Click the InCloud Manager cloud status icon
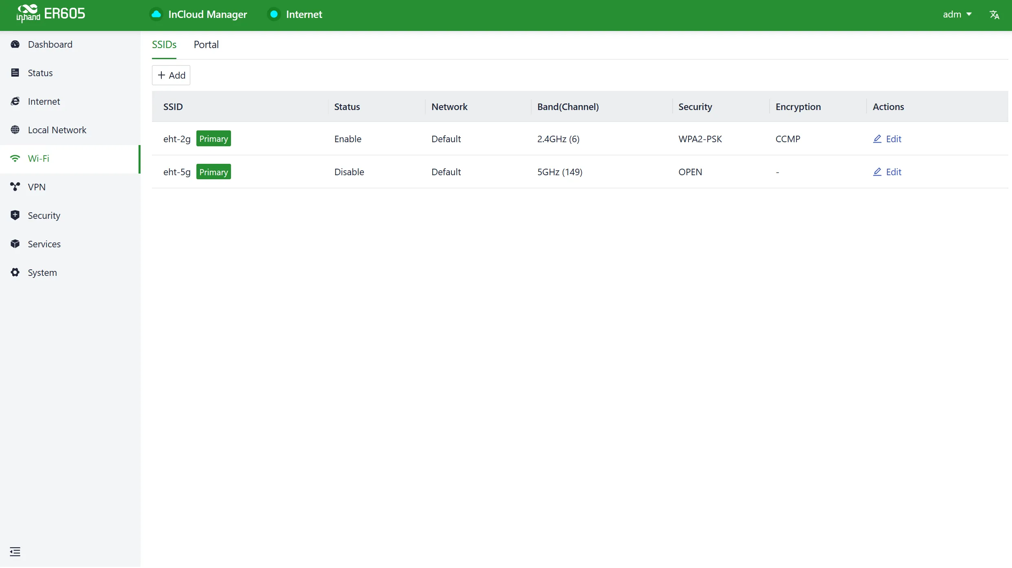The height and width of the screenshot is (568, 1012). (156, 14)
